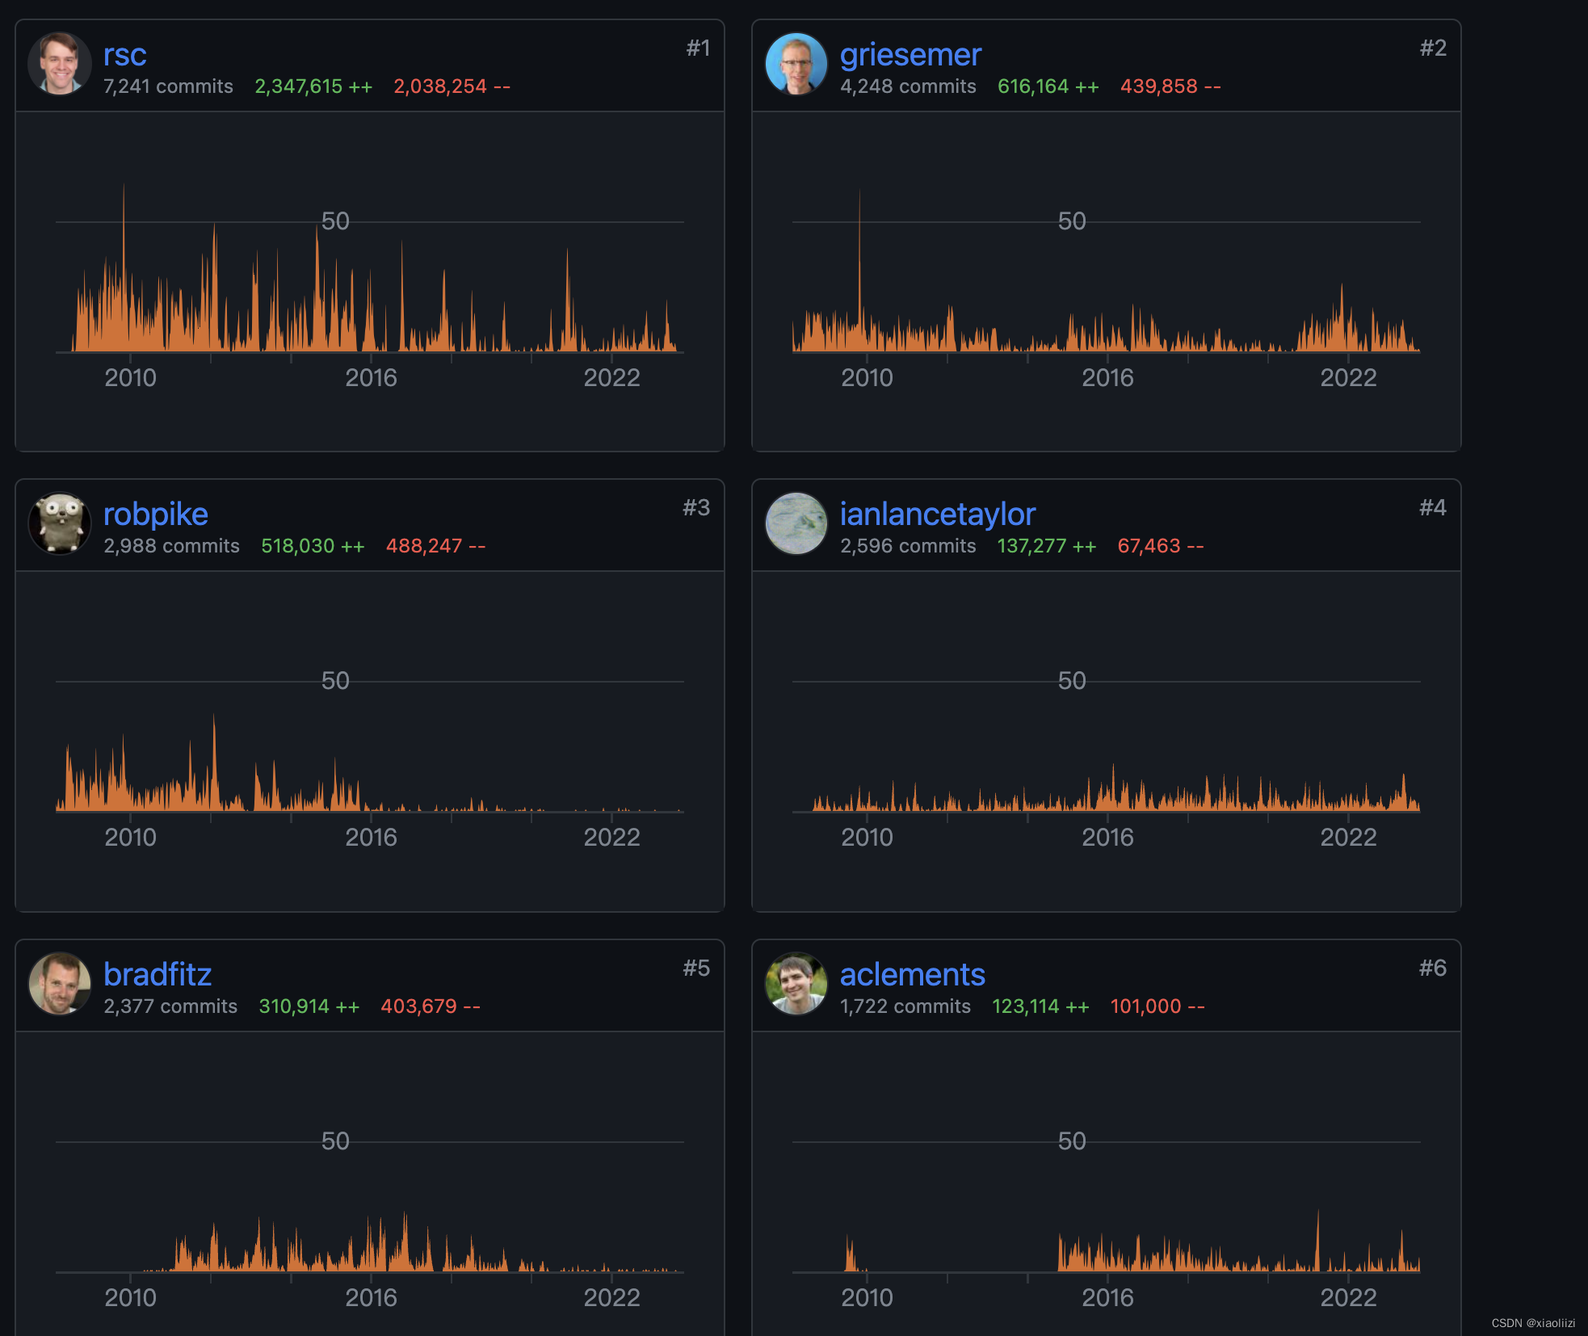Click the #3 rank label

(x=696, y=508)
